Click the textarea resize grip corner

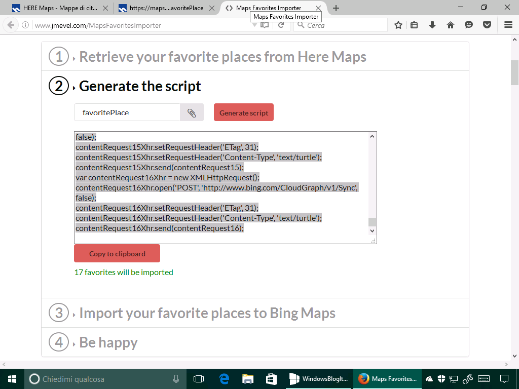click(x=373, y=241)
